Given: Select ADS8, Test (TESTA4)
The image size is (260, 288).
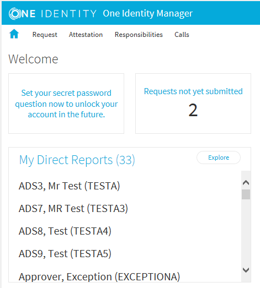Looking at the screenshot, I should [65, 231].
